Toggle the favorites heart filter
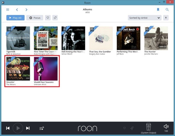 point(48,18)
